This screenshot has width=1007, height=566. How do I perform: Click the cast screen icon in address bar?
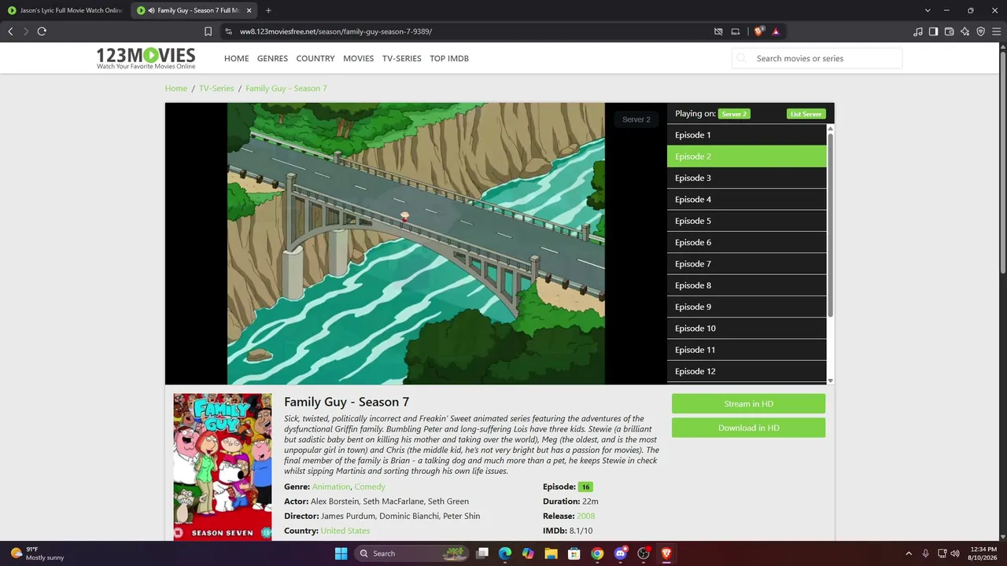(x=736, y=31)
